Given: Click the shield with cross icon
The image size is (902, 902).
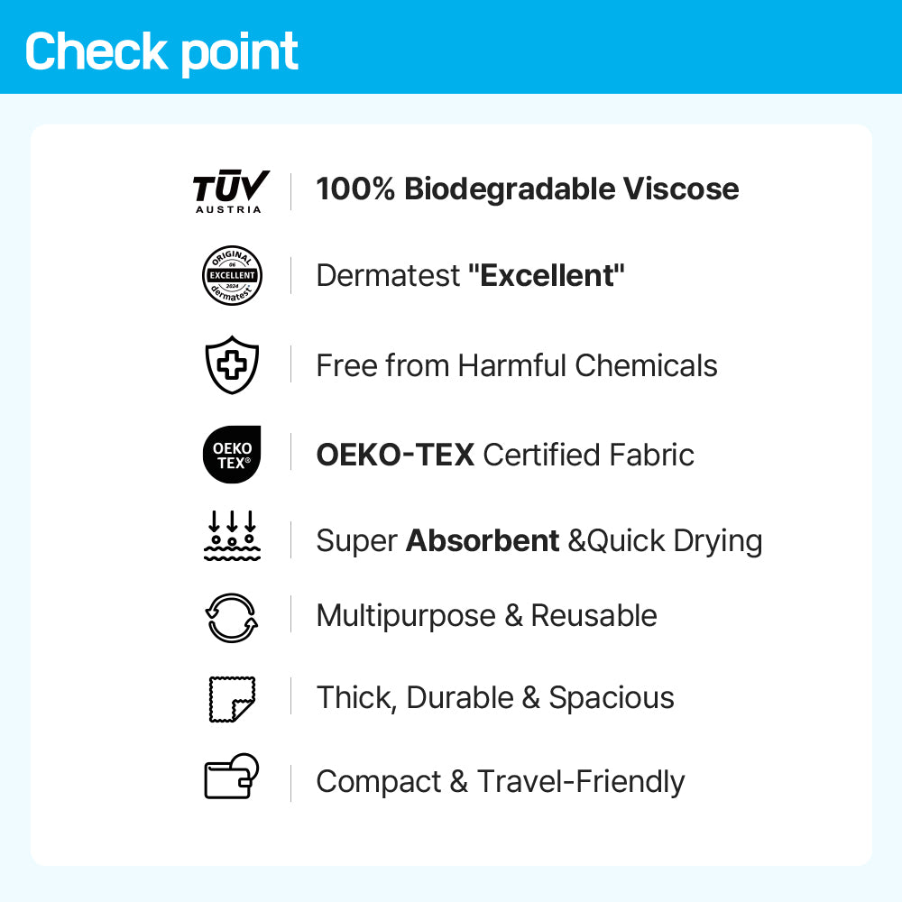Looking at the screenshot, I should (x=232, y=365).
